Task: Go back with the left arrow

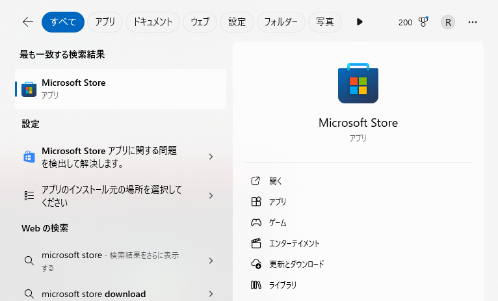Action: coord(28,22)
